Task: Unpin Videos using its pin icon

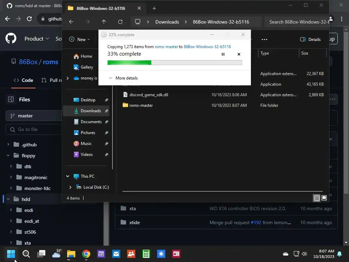Action: (107, 155)
